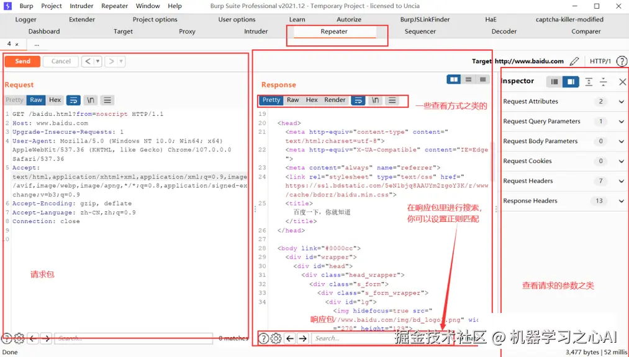The height and width of the screenshot is (357, 629).
Task: Open the Project menu
Action: tap(52, 6)
